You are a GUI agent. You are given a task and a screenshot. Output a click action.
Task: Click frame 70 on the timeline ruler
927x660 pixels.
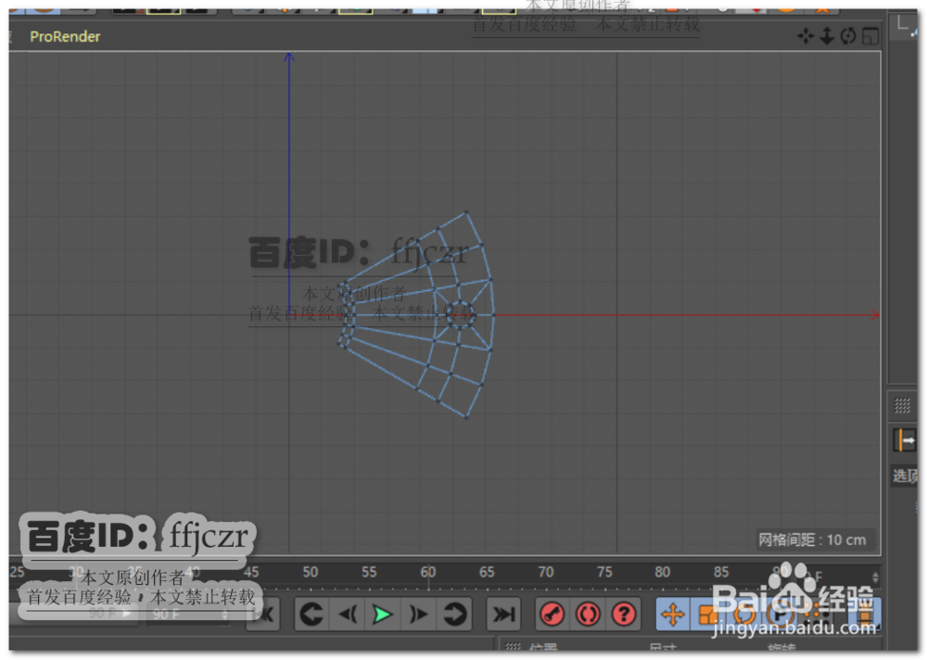(x=546, y=573)
